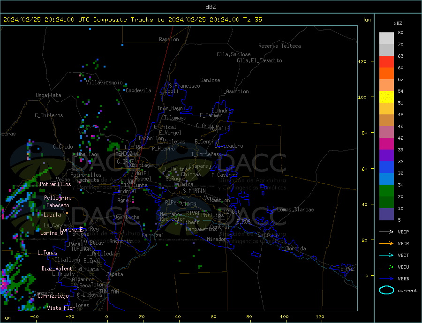
Task: Click the '100' tick on the right vertical axis
Action: (362, 98)
